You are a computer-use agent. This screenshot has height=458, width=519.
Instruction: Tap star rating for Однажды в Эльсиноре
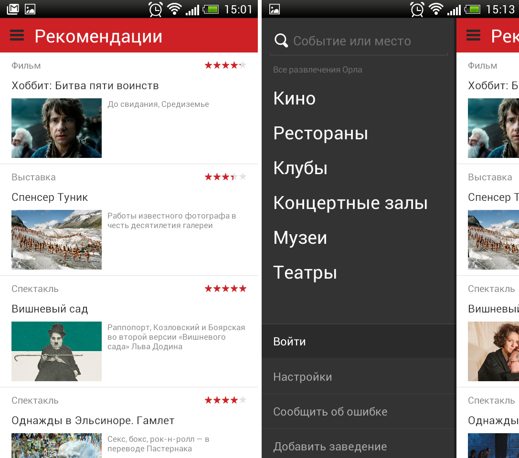coord(225,400)
